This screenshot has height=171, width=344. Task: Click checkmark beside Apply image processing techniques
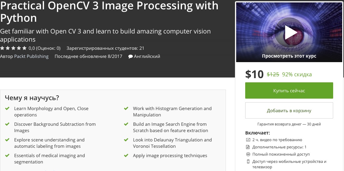[126, 155]
